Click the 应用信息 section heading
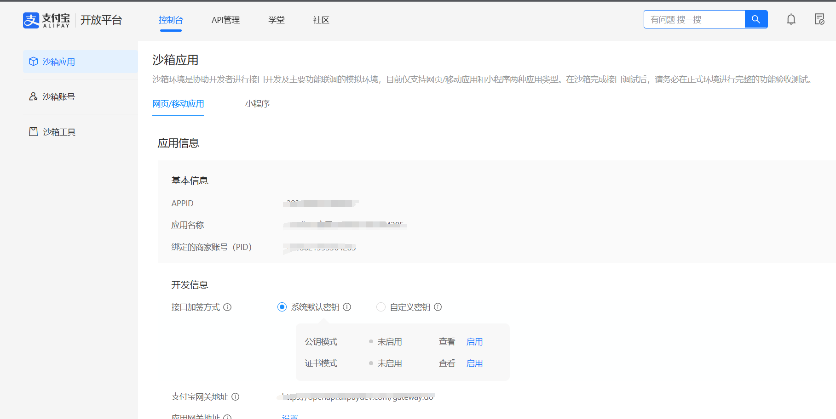Image resolution: width=836 pixels, height=419 pixels. click(178, 143)
